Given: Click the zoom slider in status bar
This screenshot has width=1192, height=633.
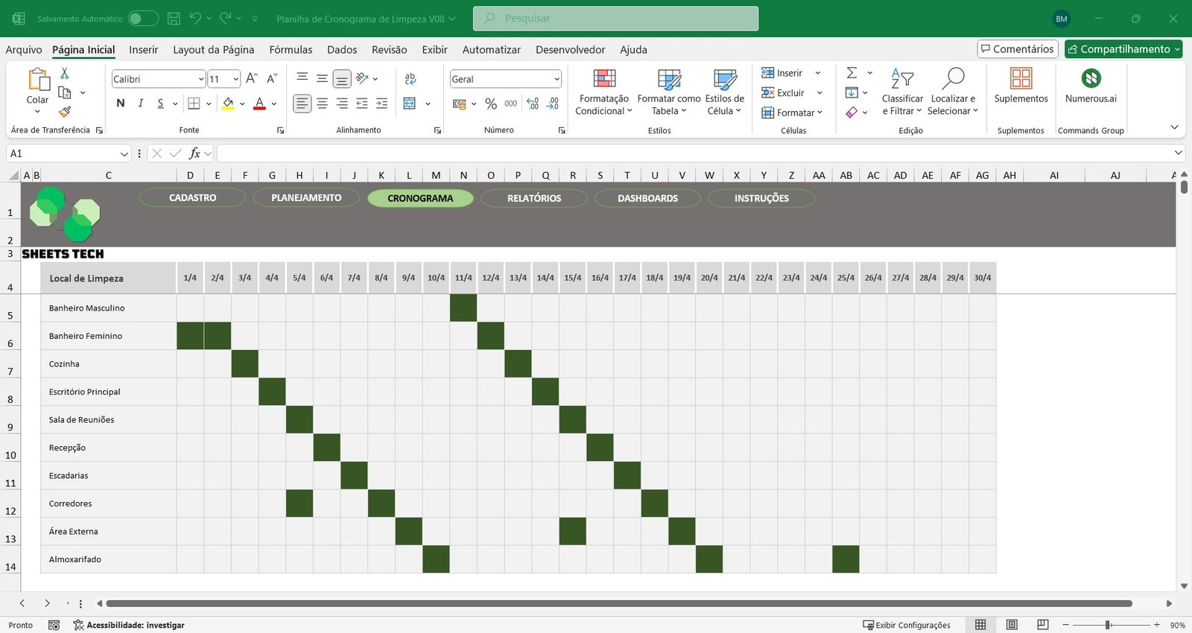Looking at the screenshot, I should tap(1110, 625).
